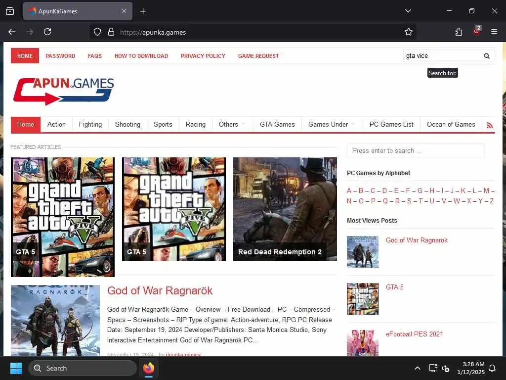Close the ApunKaGames tab

pyautogui.click(x=124, y=11)
